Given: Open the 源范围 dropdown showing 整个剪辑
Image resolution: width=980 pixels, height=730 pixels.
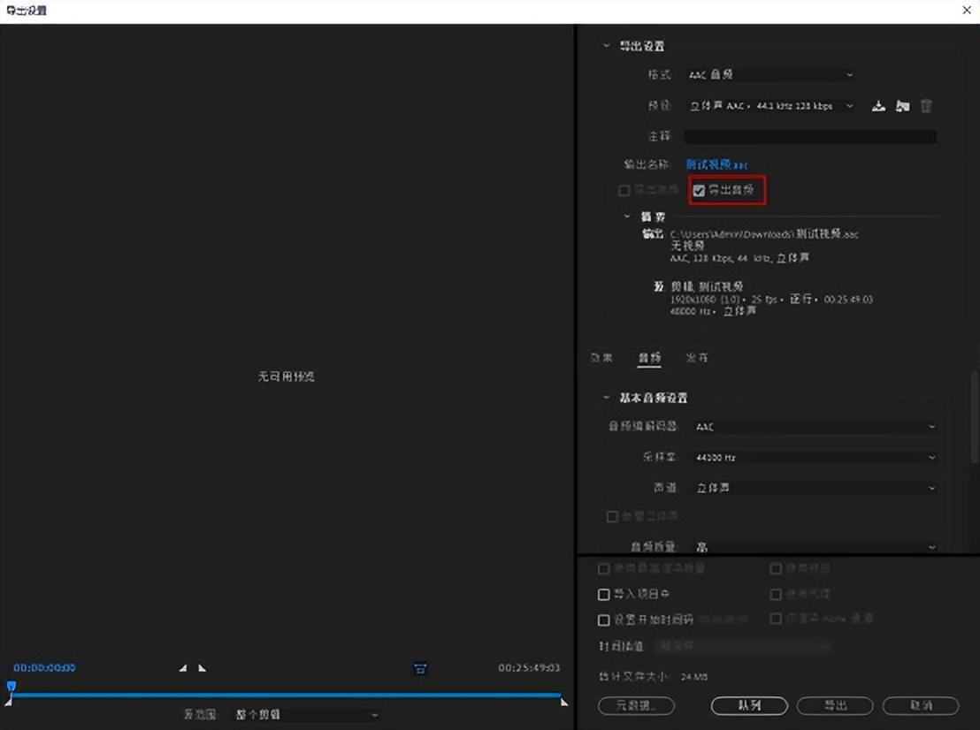Looking at the screenshot, I should pos(305,713).
